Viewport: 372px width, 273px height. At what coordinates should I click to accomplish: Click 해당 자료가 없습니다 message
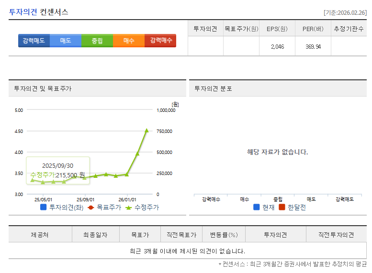278,152
